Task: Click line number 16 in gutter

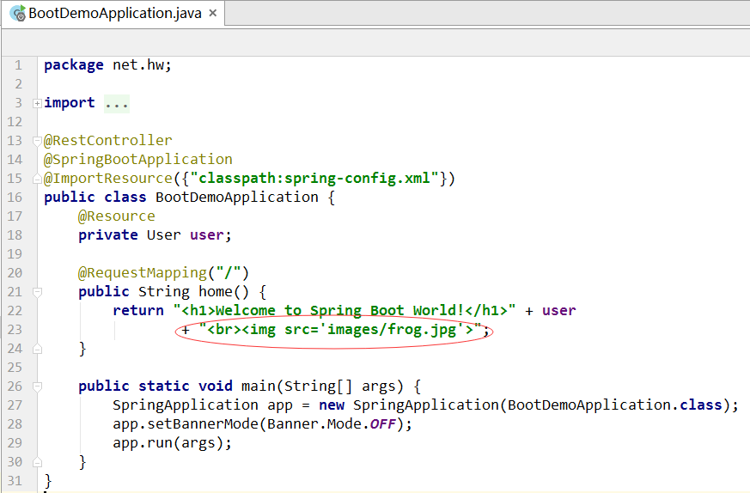Action: tap(15, 198)
